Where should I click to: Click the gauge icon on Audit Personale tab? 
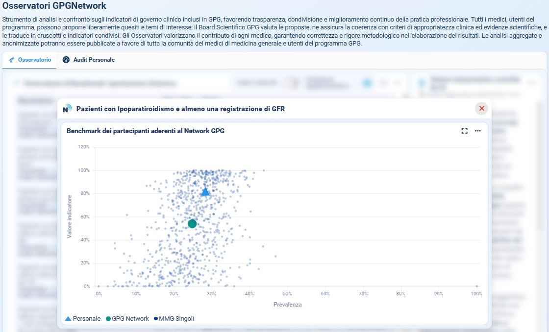[66, 60]
